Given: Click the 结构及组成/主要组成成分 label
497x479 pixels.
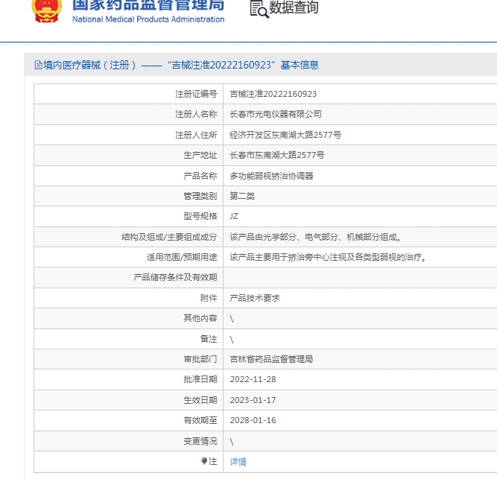Looking at the screenshot, I should pyautogui.click(x=169, y=237).
